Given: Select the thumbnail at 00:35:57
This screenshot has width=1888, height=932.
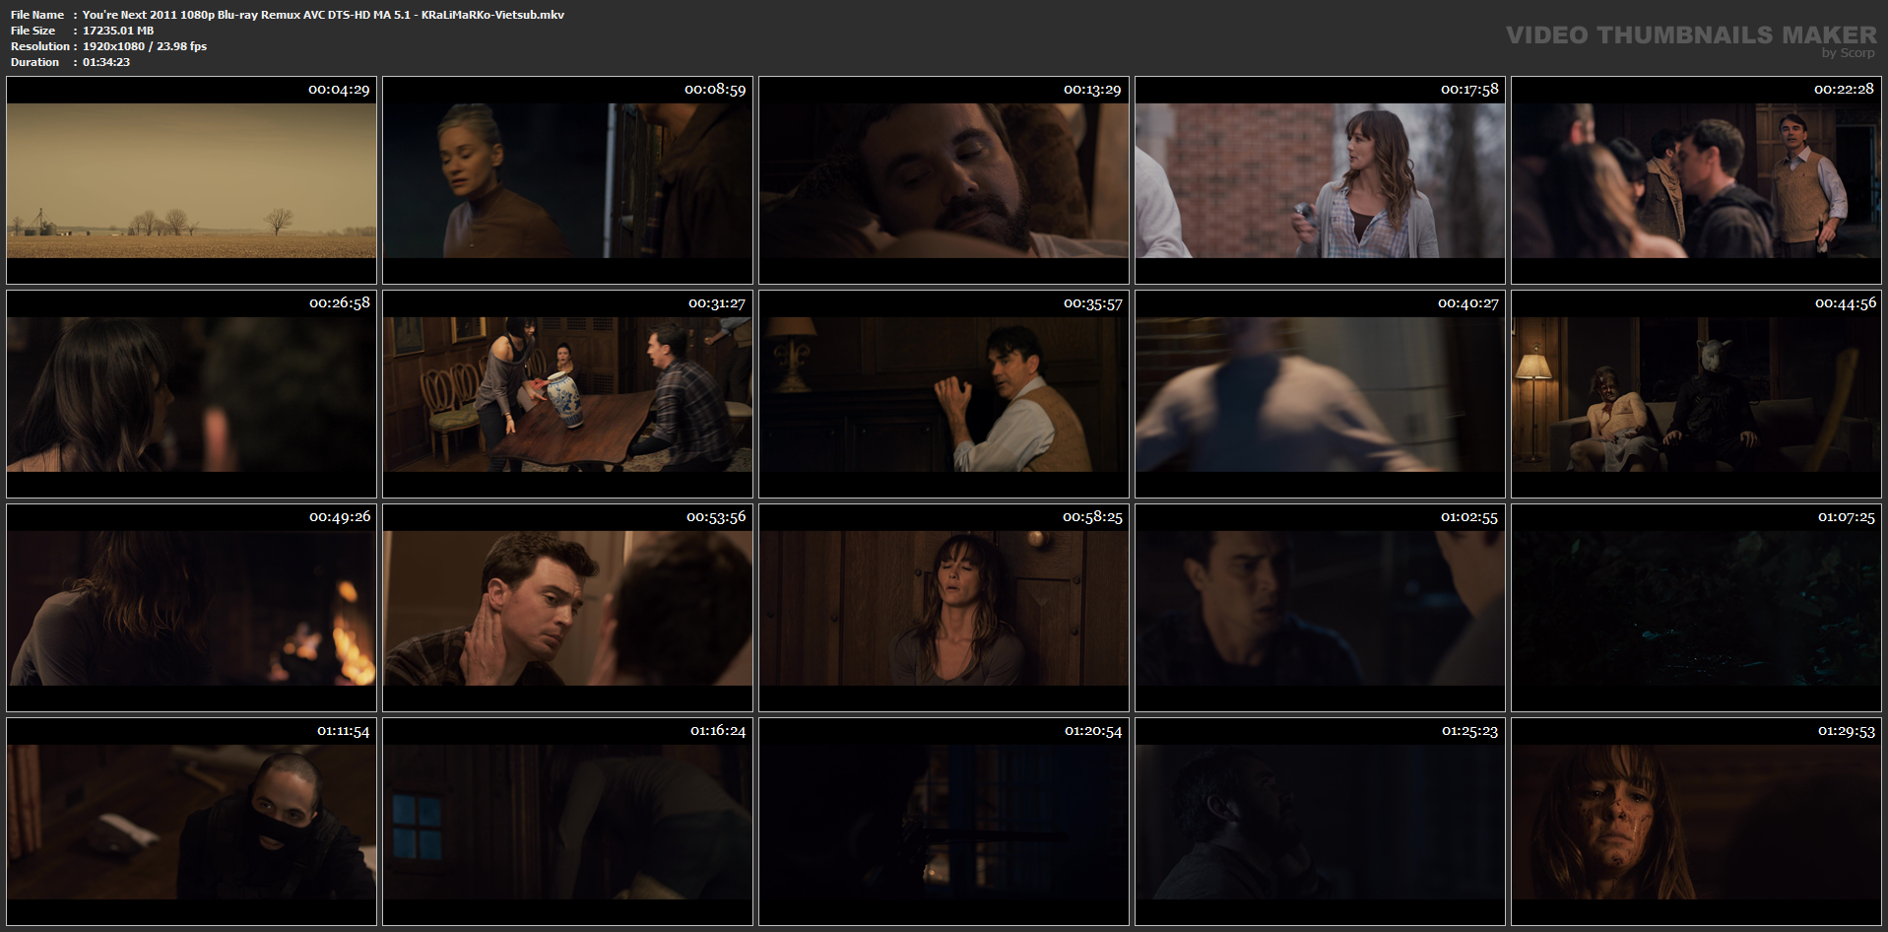Looking at the screenshot, I should click(944, 394).
